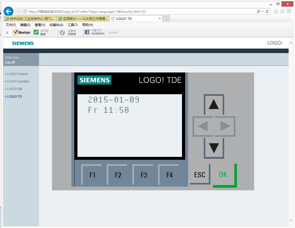Screen dimensions: 295x228
Task: Click the page scrollbar up arrow
Action: click(x=291, y=43)
